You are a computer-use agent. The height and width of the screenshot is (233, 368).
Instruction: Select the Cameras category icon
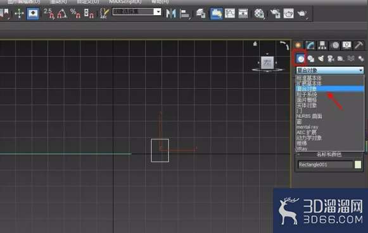331,59
